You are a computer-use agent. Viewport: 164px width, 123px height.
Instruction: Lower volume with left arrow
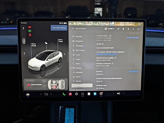pos(114,94)
